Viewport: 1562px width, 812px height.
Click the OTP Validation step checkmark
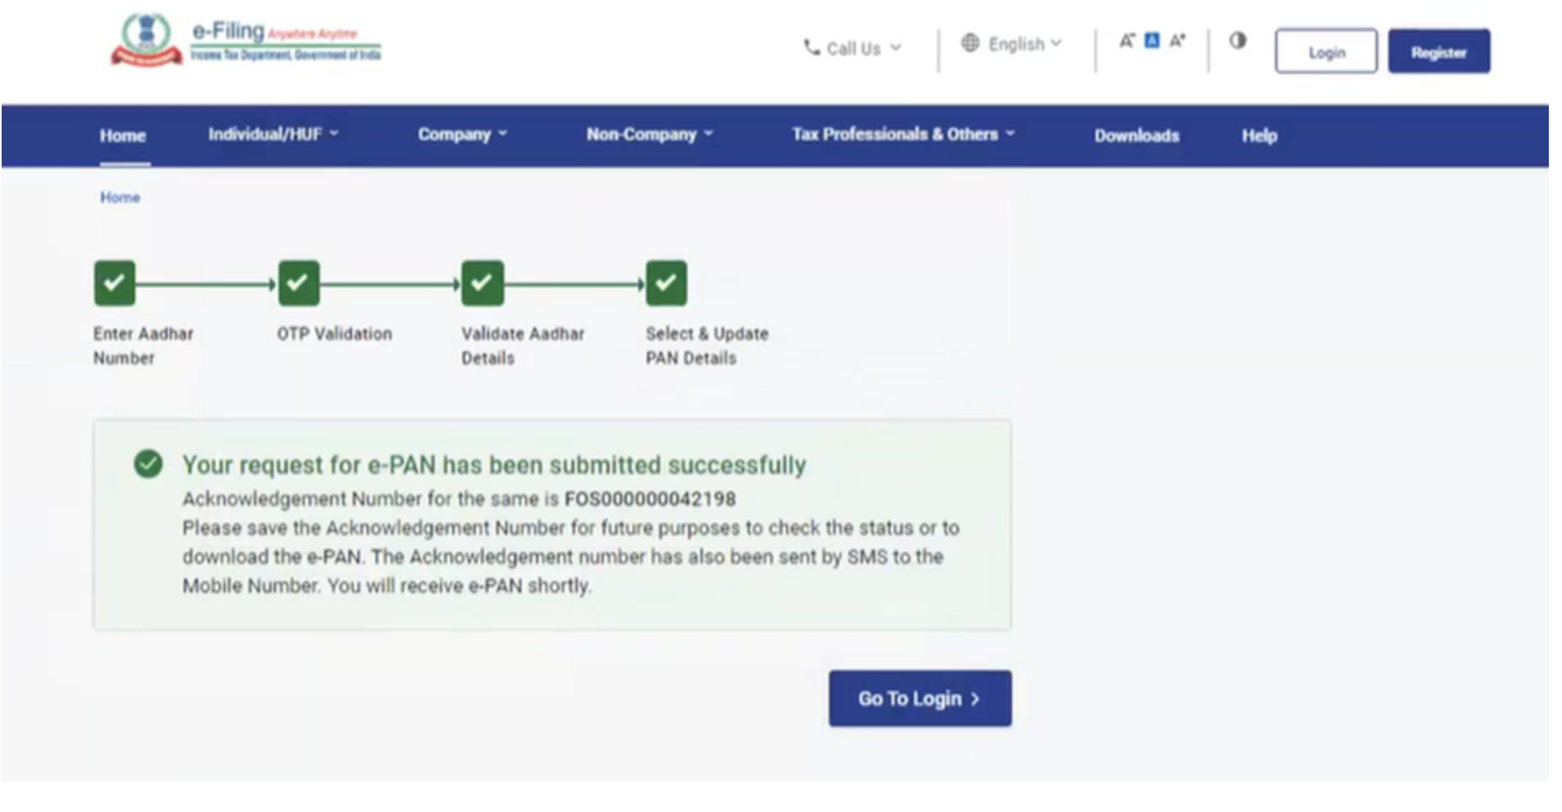(299, 283)
